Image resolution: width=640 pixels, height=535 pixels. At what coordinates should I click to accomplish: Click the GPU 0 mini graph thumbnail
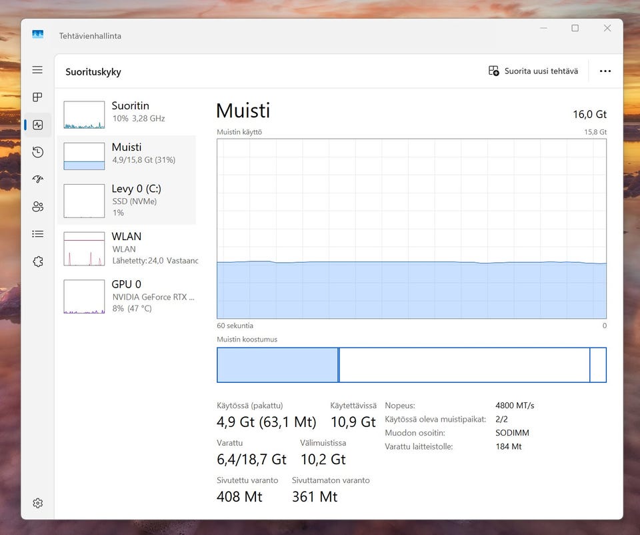(84, 296)
